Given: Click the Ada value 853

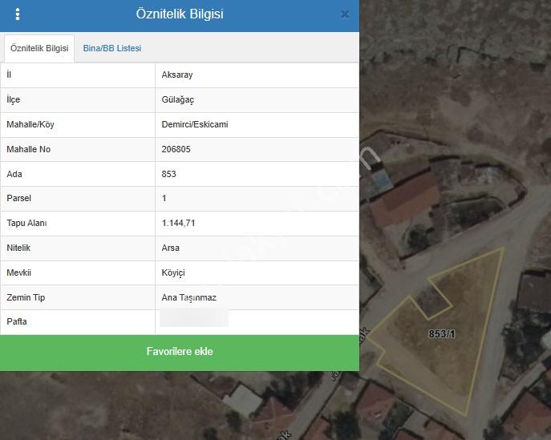Looking at the screenshot, I should pos(168,174).
